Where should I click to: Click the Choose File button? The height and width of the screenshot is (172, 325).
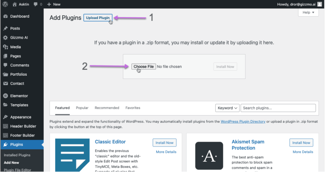tap(143, 67)
